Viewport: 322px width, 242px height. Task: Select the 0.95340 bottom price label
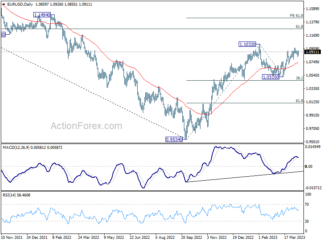pyautogui.click(x=174, y=140)
